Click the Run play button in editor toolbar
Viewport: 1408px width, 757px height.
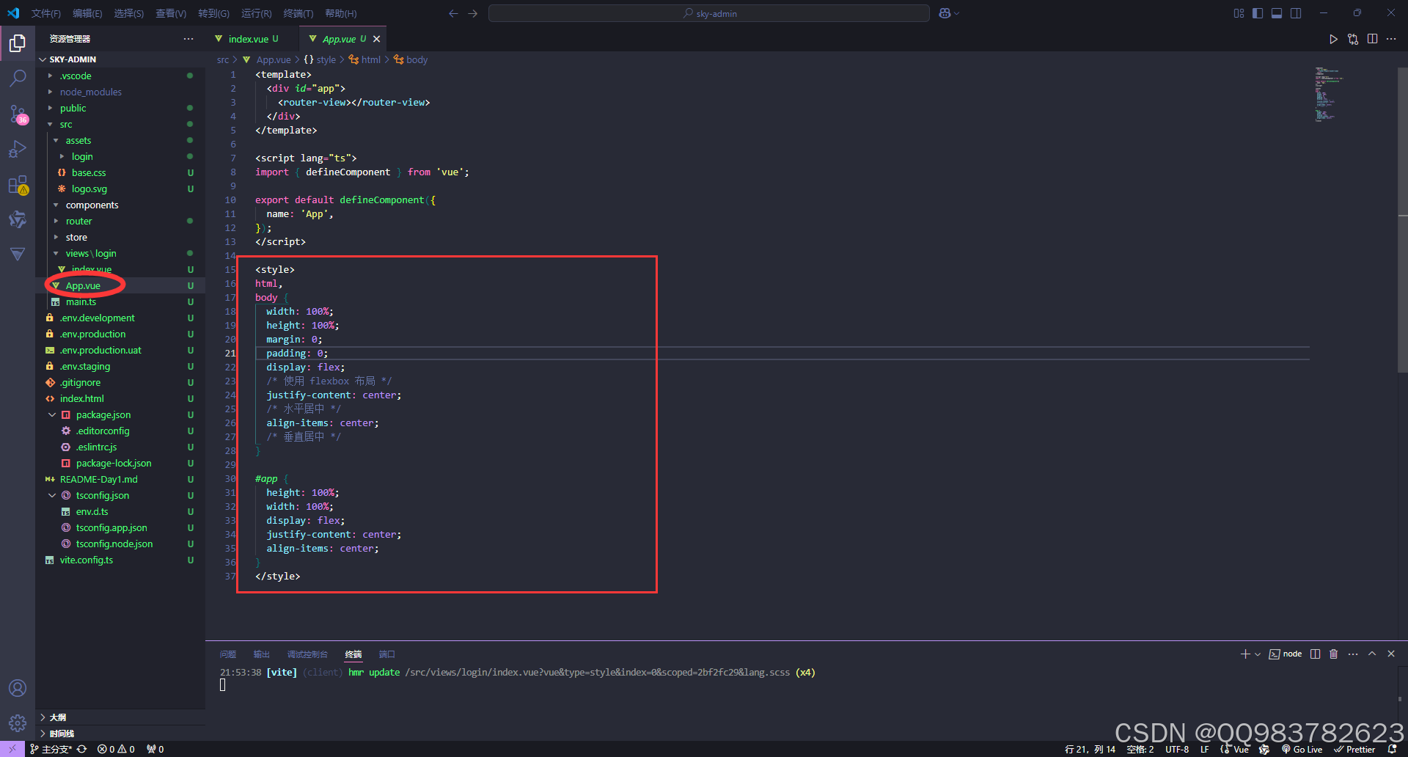1333,39
